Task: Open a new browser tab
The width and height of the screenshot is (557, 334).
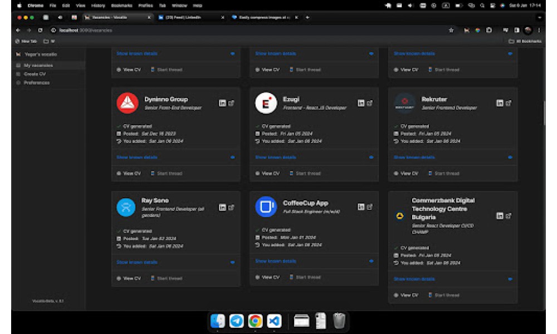Action: coord(307,17)
